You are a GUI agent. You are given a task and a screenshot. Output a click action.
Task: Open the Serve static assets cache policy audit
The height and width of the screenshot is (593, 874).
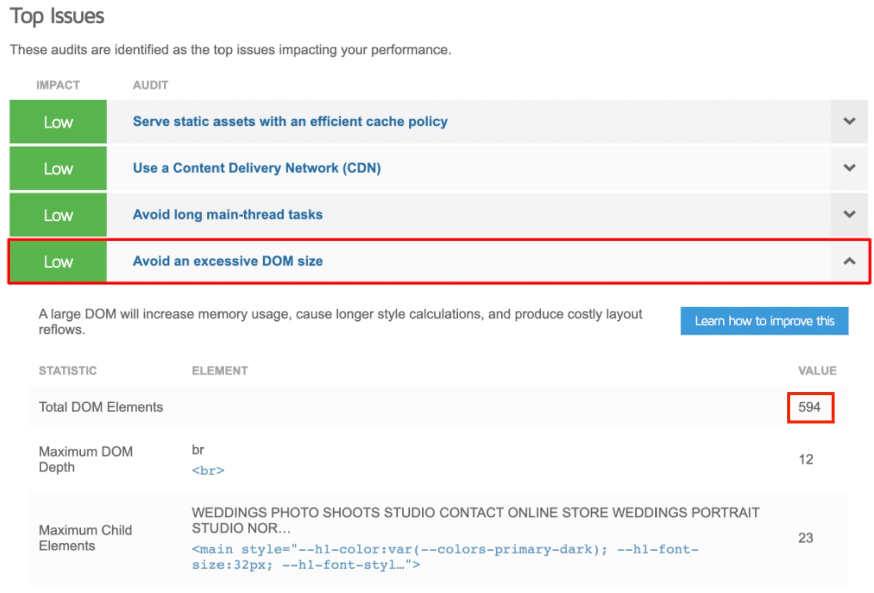pyautogui.click(x=290, y=121)
